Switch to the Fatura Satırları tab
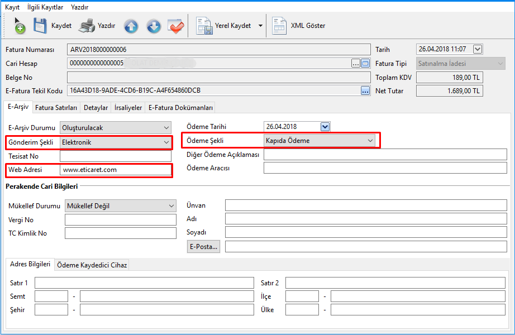This screenshot has height=335, width=515. point(56,108)
